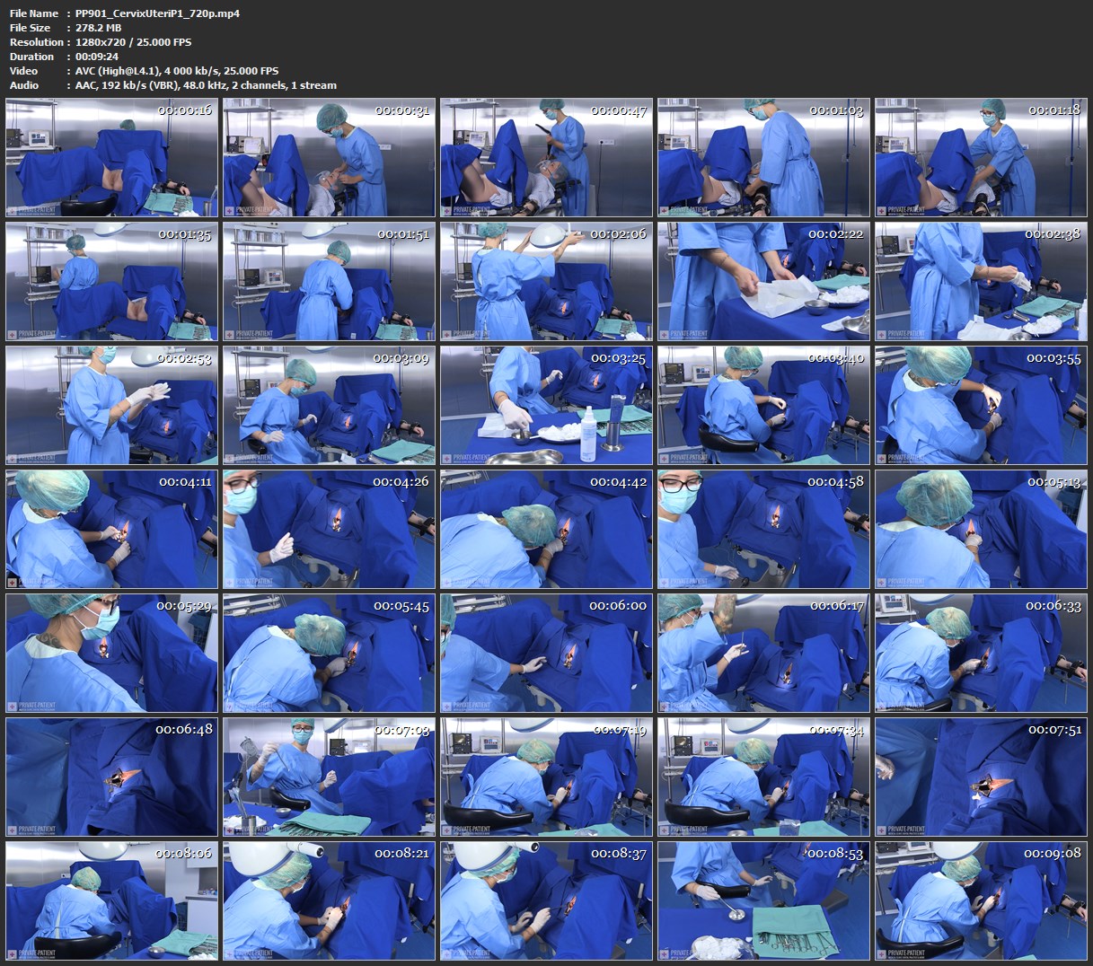Click the 278.2 MB file size value
Image resolution: width=1093 pixels, height=966 pixels.
pos(98,28)
